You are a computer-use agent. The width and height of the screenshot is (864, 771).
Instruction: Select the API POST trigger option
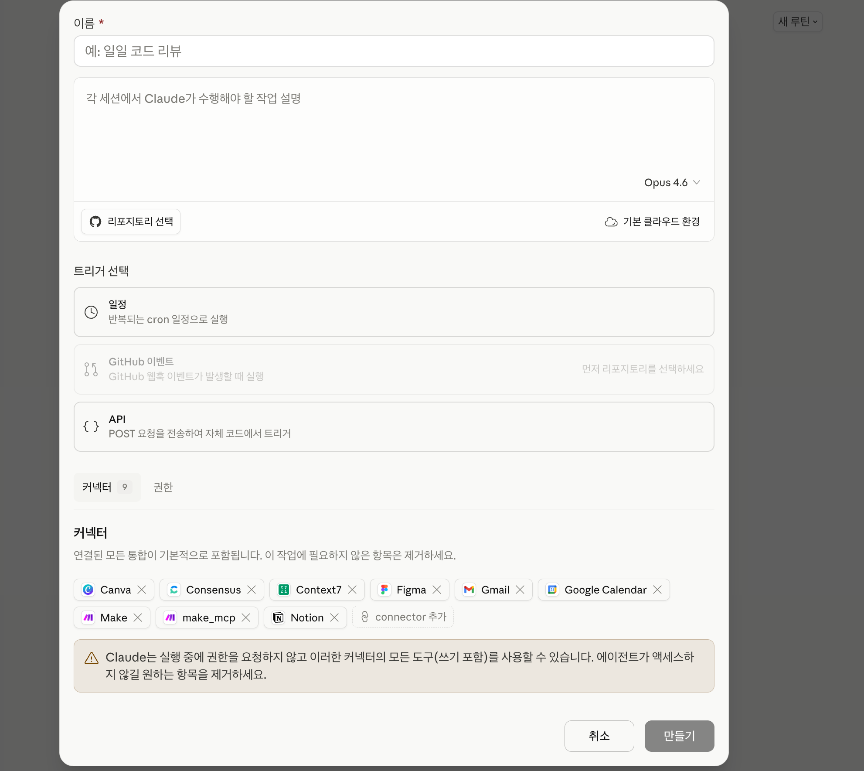click(x=394, y=426)
